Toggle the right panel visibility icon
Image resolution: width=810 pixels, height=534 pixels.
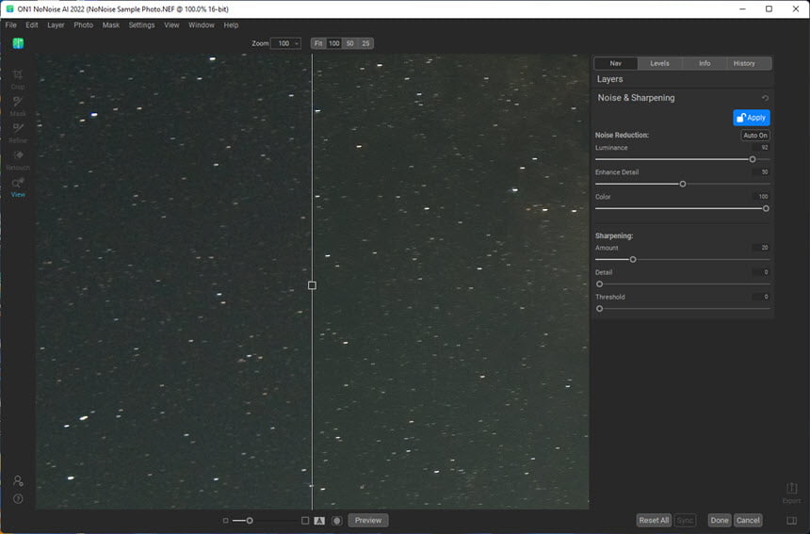click(x=791, y=520)
